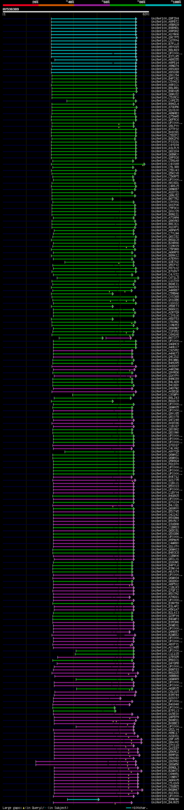This screenshot has height=810, width=184.
Task: Open hit UniRef100_A9PBT2
Action: point(165,22)
